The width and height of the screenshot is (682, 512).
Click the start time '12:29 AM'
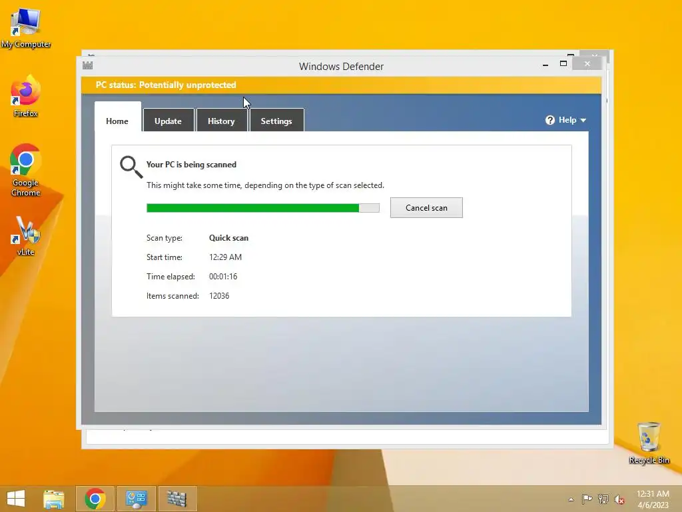point(225,257)
